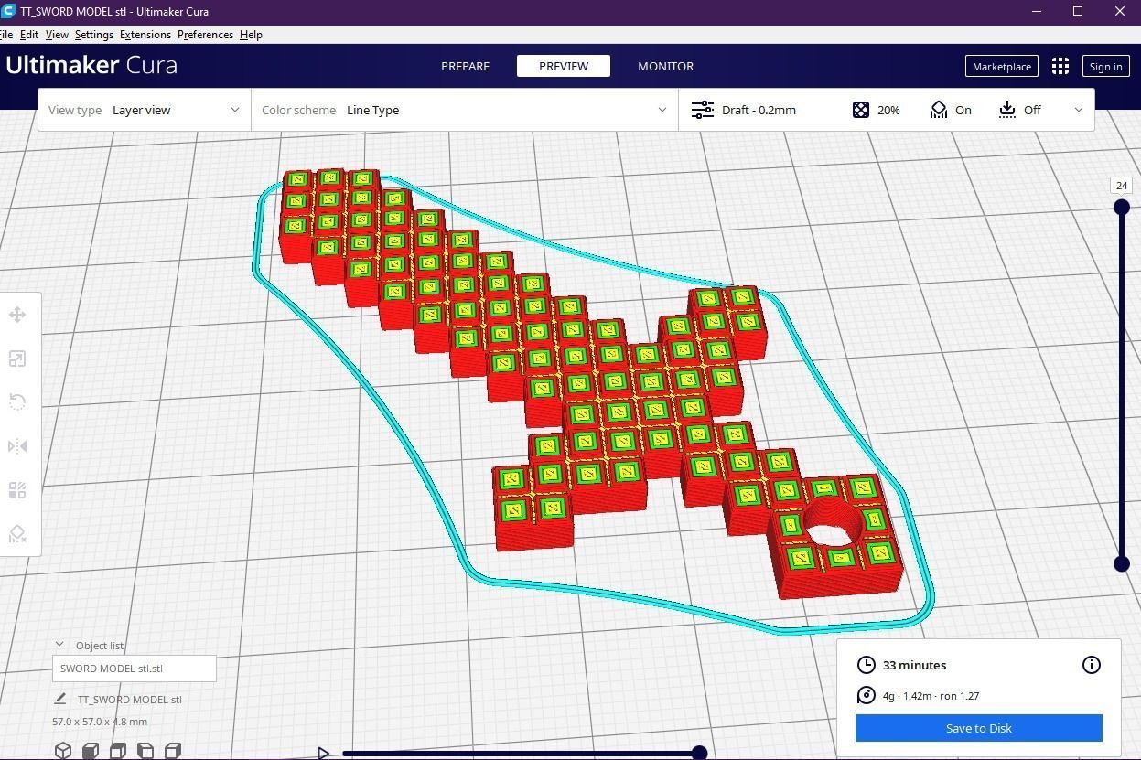Screen dimensions: 1141x760
Task: Click the layer number 24 box
Action: [x=1121, y=185]
